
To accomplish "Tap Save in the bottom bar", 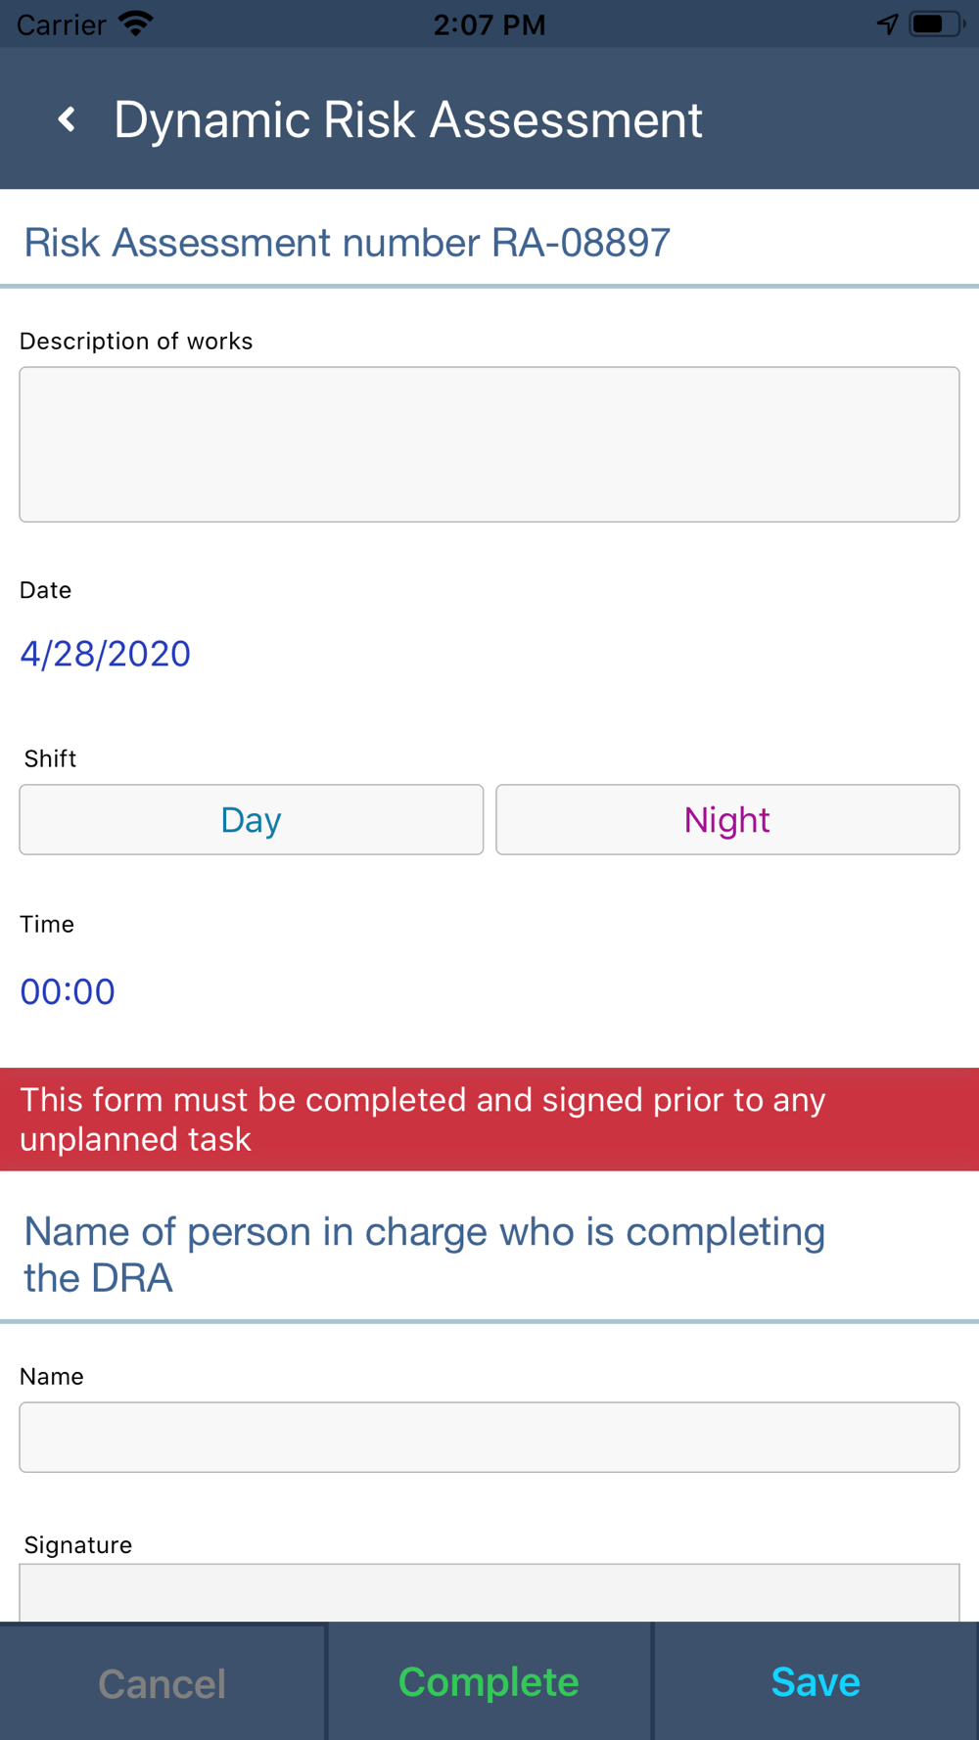I will [x=816, y=1681].
